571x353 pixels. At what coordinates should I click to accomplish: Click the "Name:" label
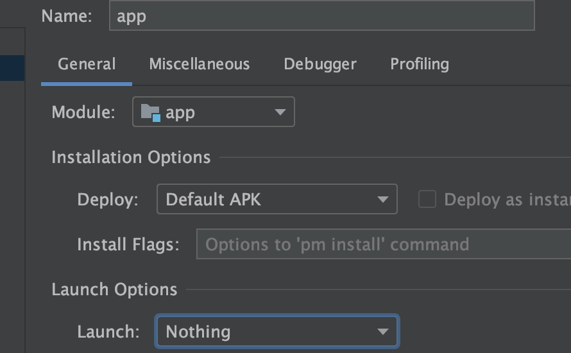point(67,16)
